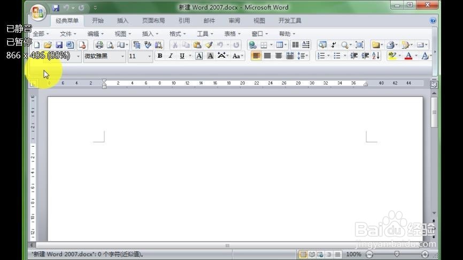Click the Columns layout icon
Screen dimensions: 463x260
pyautogui.click(x=295, y=45)
